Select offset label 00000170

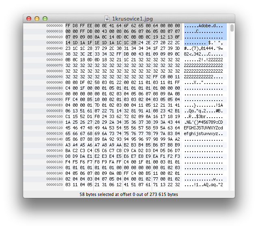tap(54, 156)
